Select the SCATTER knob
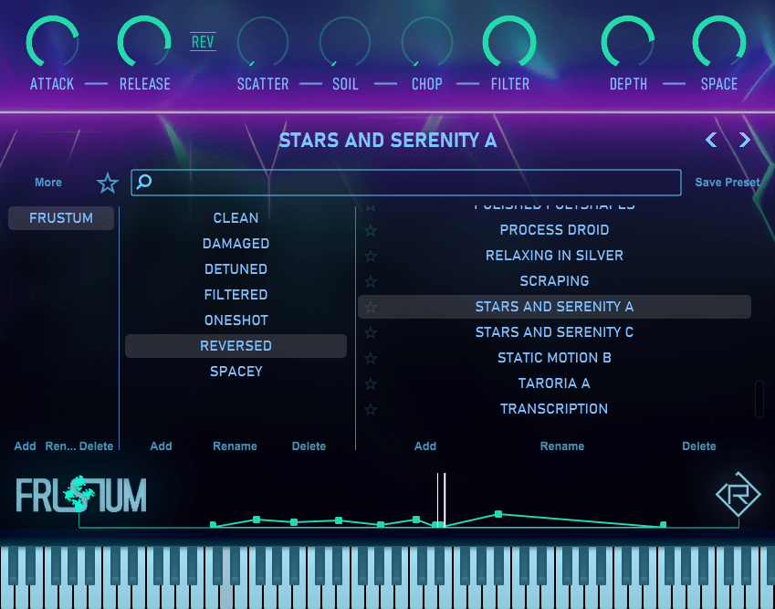The image size is (775, 609). (263, 41)
